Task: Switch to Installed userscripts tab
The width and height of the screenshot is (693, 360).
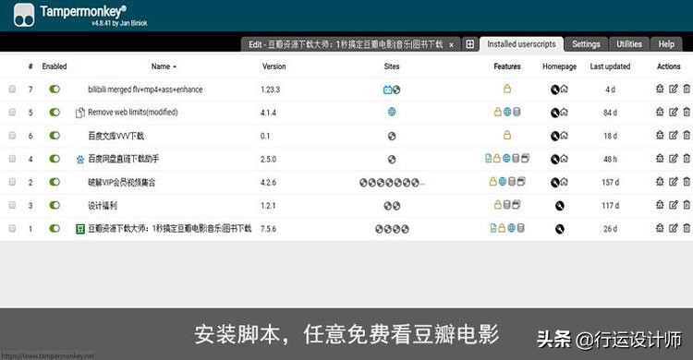Action: pyautogui.click(x=521, y=44)
